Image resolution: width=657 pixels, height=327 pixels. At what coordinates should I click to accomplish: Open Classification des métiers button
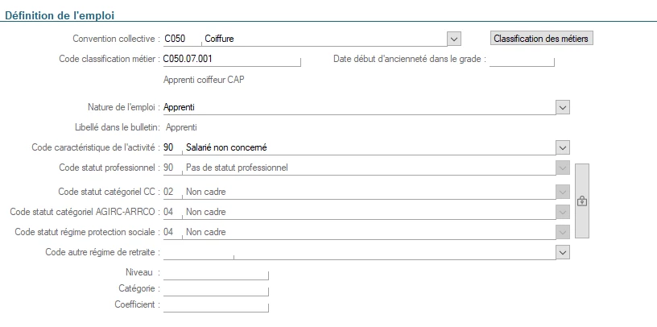point(541,38)
